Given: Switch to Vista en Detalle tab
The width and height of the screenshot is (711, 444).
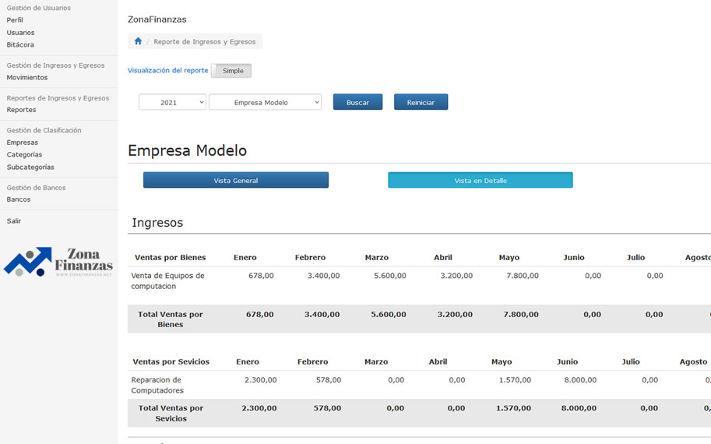Looking at the screenshot, I should [x=480, y=181].
